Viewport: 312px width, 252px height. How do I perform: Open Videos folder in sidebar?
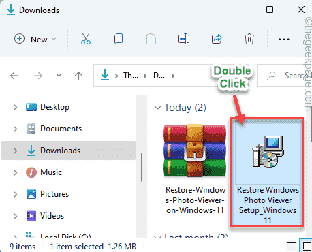(x=52, y=216)
